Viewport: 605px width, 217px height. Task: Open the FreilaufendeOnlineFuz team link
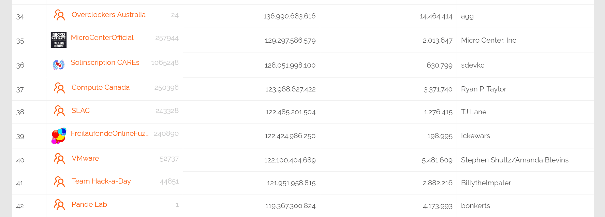click(x=110, y=133)
